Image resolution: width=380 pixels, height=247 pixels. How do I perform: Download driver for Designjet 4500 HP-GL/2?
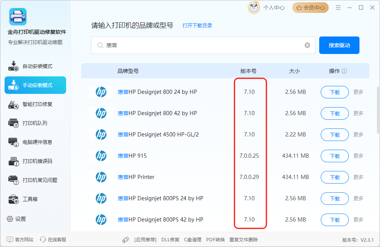coord(335,135)
